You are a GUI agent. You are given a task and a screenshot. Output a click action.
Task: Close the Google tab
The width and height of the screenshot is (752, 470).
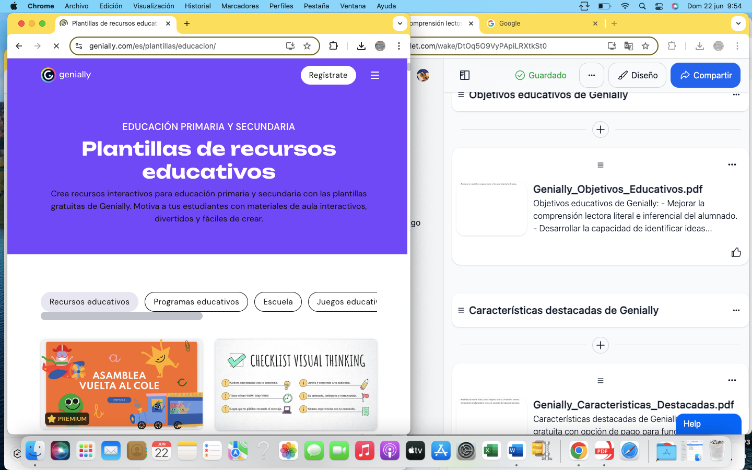pos(595,23)
